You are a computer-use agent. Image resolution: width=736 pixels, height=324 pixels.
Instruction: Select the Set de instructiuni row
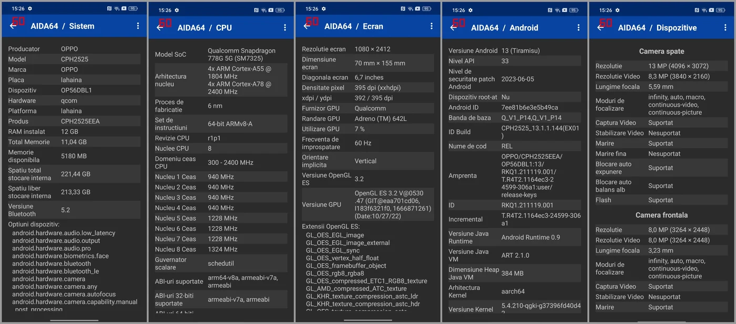click(221, 124)
